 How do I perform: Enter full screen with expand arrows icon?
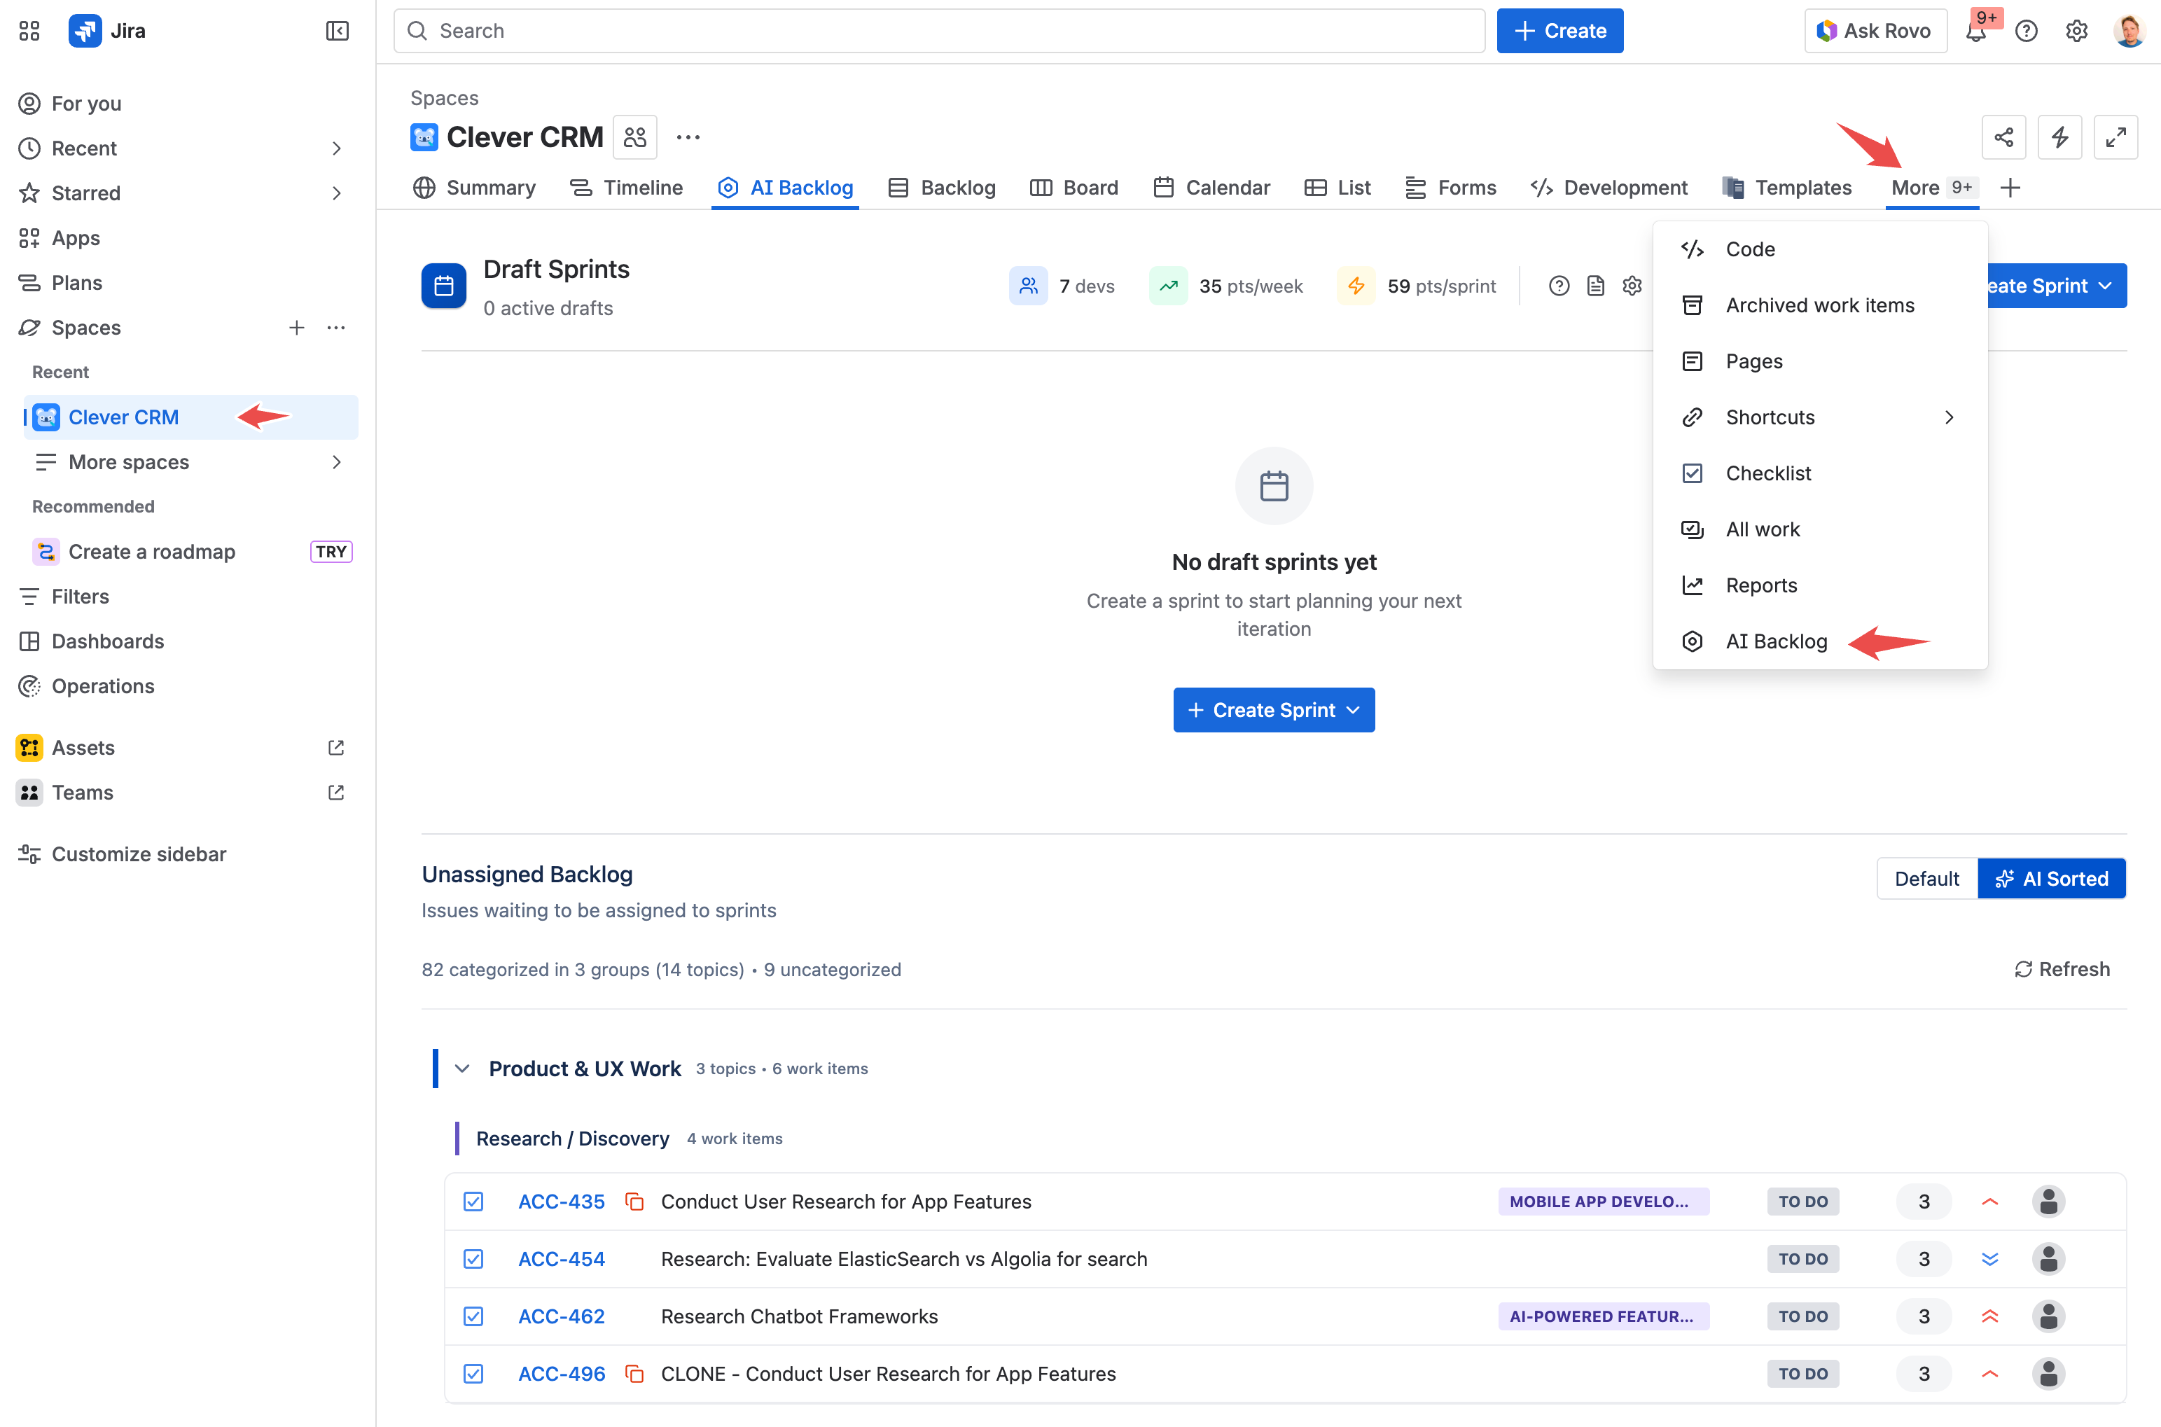coord(2115,137)
